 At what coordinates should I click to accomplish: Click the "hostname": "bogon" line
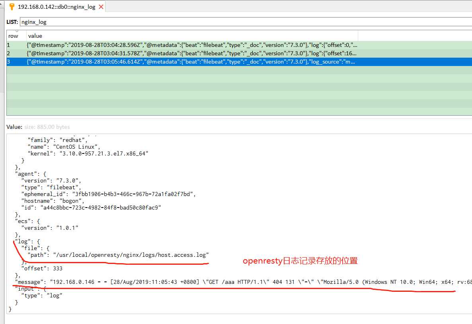point(53,201)
